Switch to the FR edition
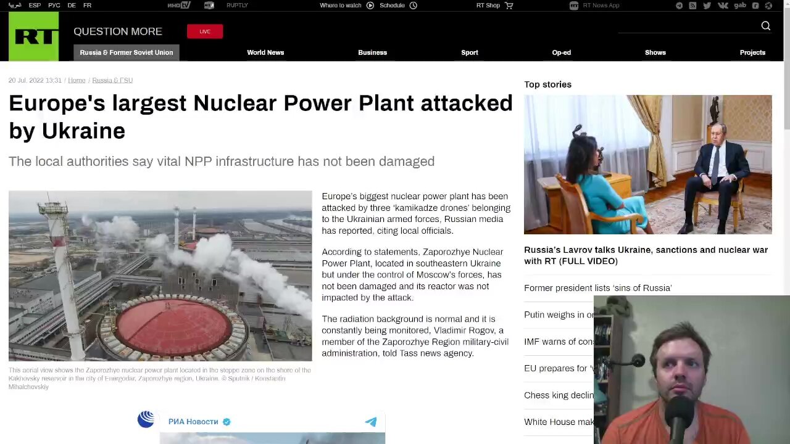 [87, 6]
